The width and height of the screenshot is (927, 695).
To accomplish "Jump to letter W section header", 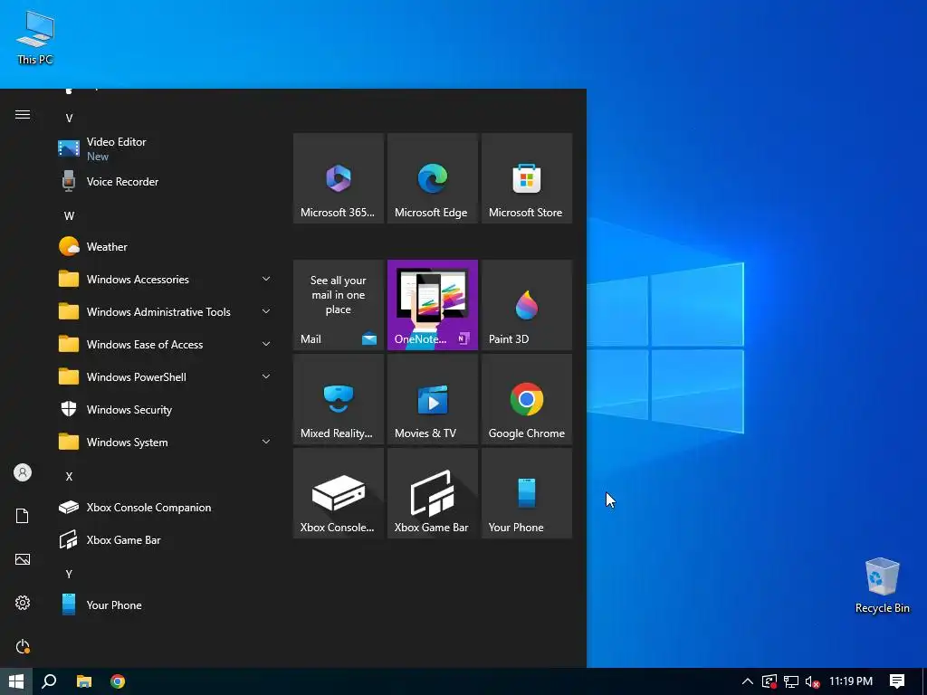I will (x=69, y=215).
